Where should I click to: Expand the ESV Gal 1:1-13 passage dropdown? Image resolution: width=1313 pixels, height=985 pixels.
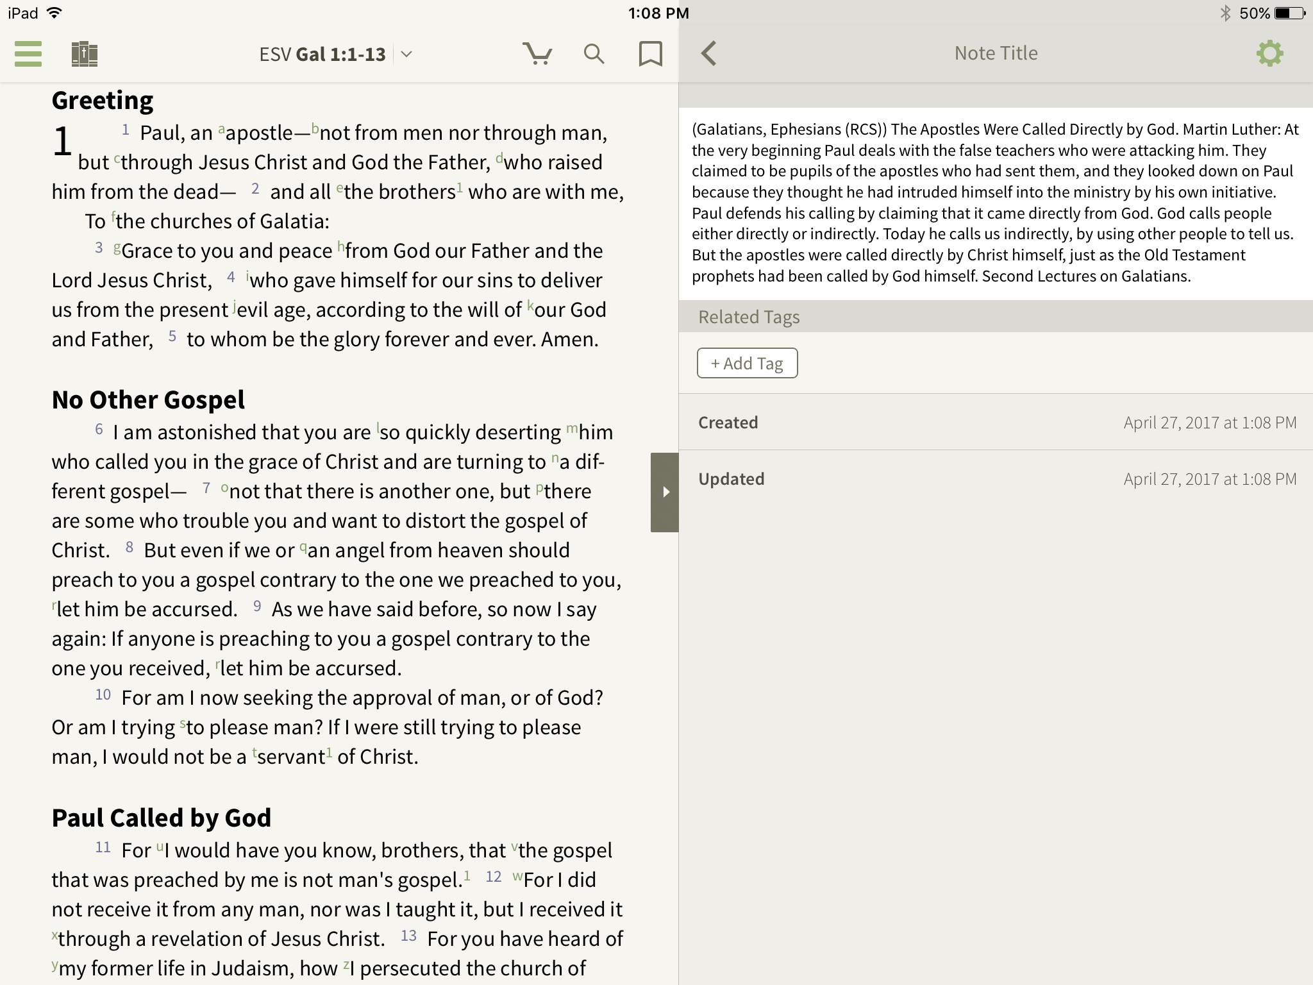tap(406, 55)
